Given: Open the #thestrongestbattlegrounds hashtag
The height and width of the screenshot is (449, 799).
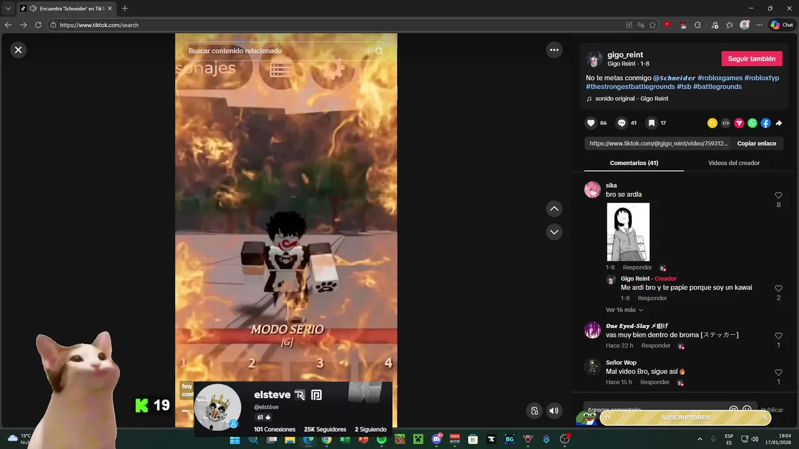Looking at the screenshot, I should tap(630, 87).
